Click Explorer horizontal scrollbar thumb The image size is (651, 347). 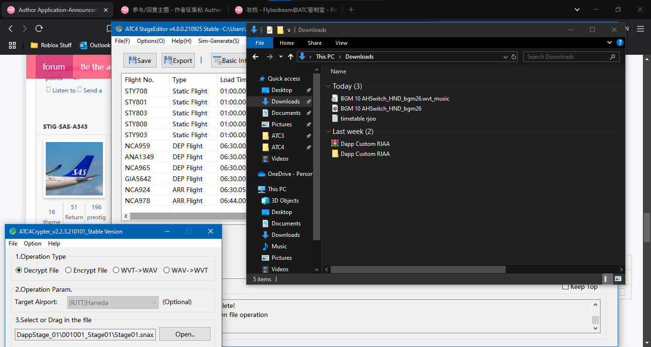(418, 270)
